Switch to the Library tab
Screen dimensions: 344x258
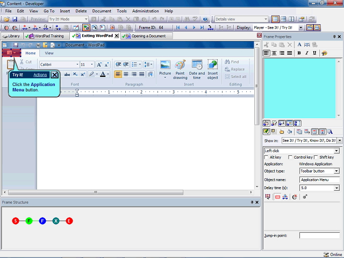[x=12, y=36]
